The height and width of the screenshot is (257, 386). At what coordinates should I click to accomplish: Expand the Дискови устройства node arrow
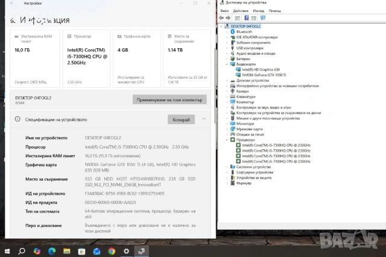tap(227, 80)
